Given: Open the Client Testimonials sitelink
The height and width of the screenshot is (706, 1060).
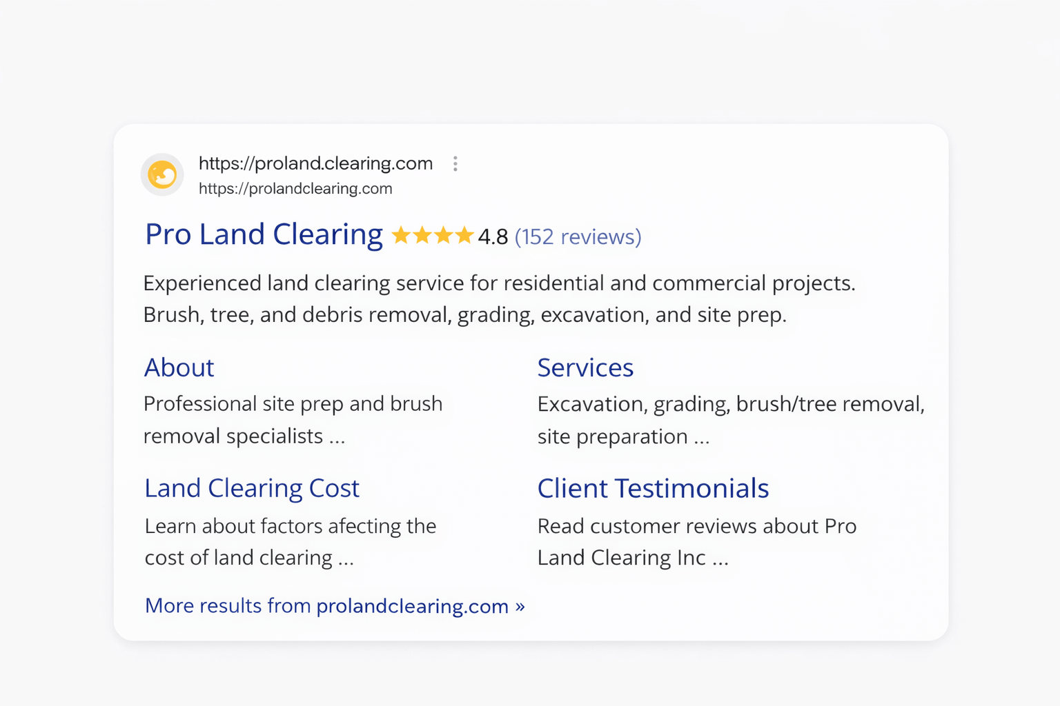Looking at the screenshot, I should pyautogui.click(x=653, y=488).
